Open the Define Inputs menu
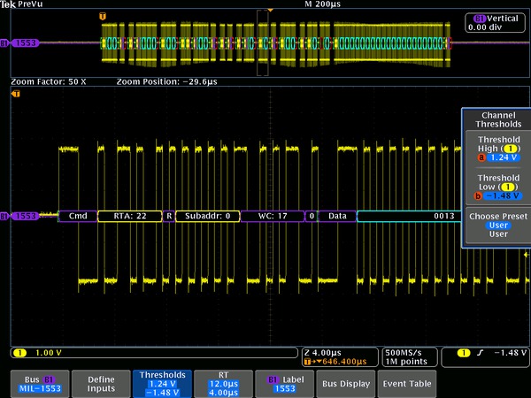Viewport: 531px width, 398px height. 99,381
